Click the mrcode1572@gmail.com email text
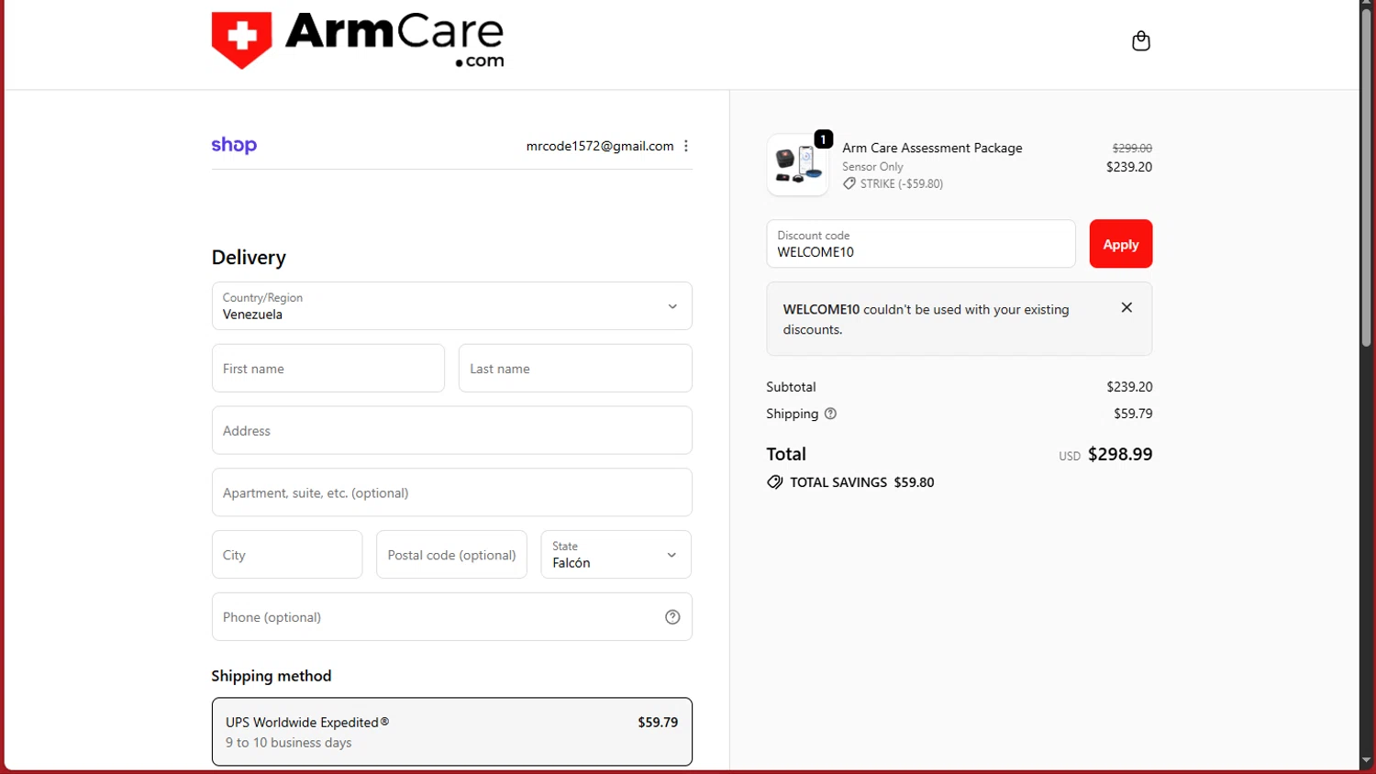1376x774 pixels. pos(600,146)
